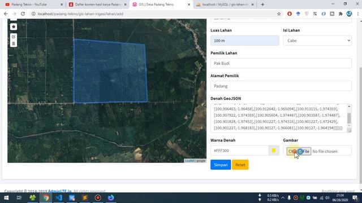Open Chrome three-dot menu
This screenshot has width=362, height=203.
(358, 14)
